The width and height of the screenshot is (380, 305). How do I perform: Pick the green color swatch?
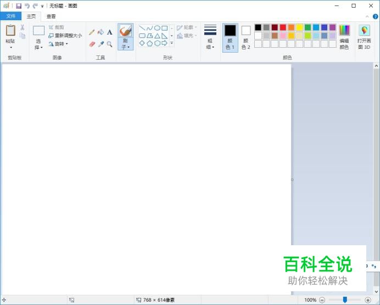(308, 27)
